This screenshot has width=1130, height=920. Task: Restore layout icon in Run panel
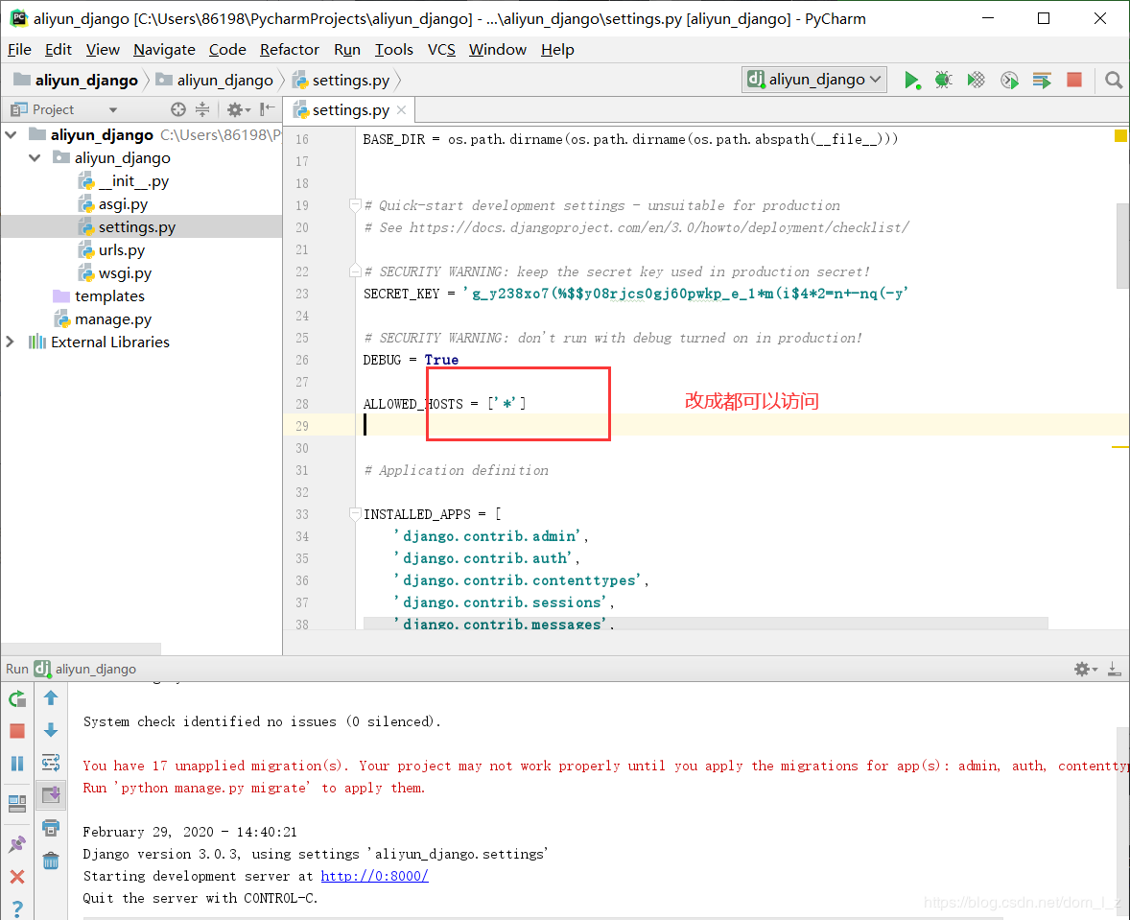tap(17, 804)
